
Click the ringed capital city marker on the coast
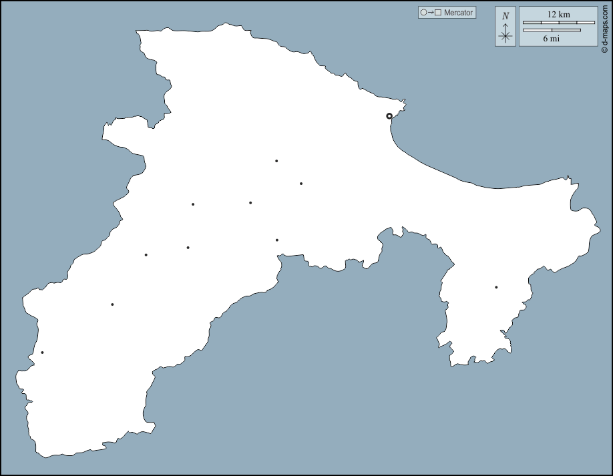[389, 116]
